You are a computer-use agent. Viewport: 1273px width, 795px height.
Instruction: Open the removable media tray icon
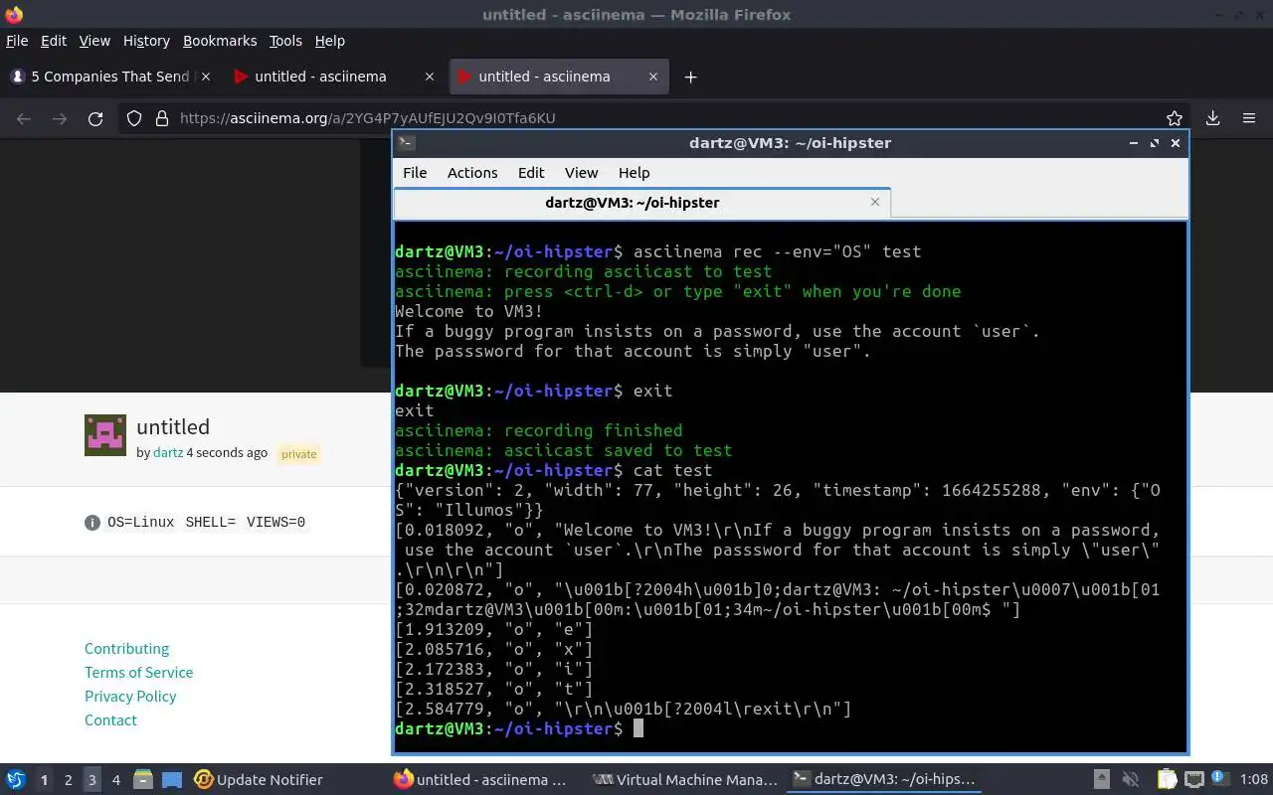1102,780
